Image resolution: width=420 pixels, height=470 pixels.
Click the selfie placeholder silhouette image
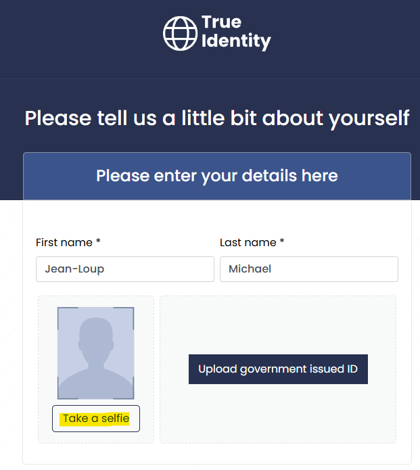pos(95,353)
